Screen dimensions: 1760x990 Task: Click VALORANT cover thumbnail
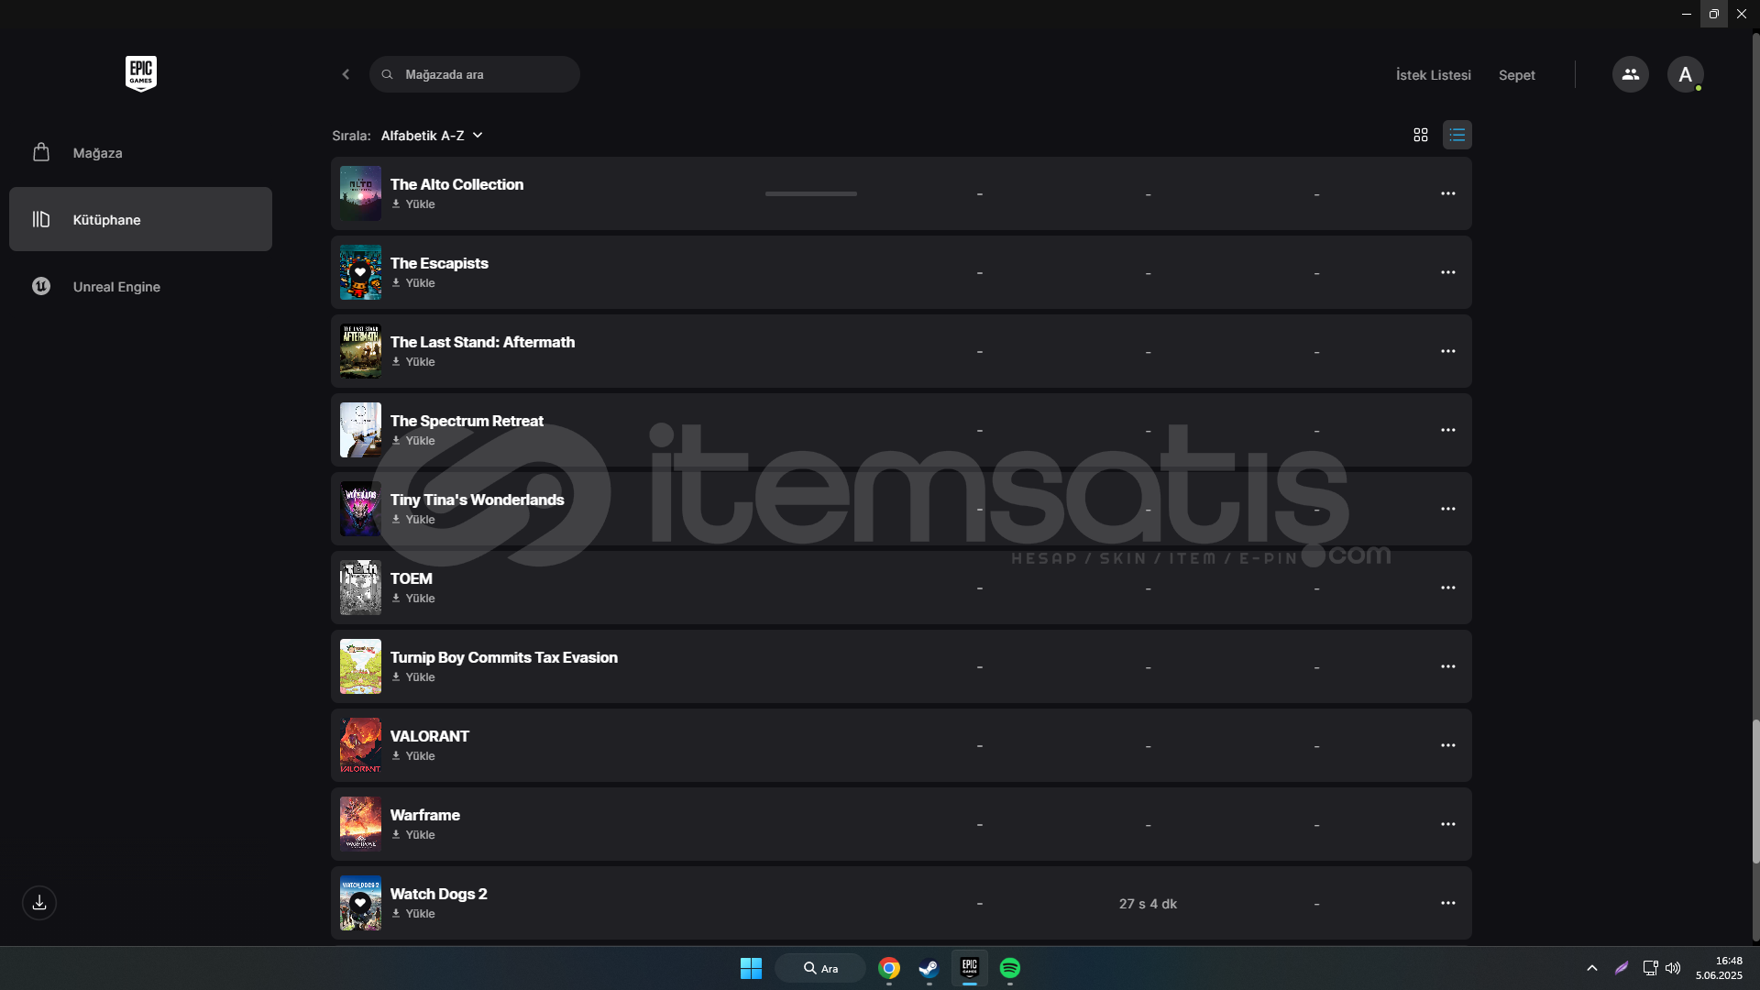pyautogui.click(x=360, y=745)
